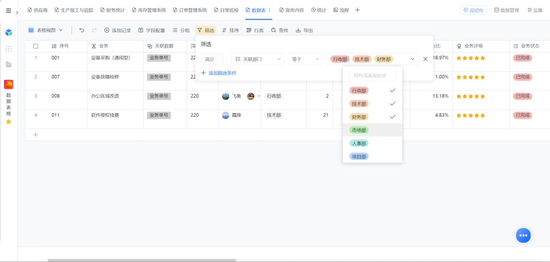Open 分组 toolbar item
The image size is (550, 262).
pos(181,30)
